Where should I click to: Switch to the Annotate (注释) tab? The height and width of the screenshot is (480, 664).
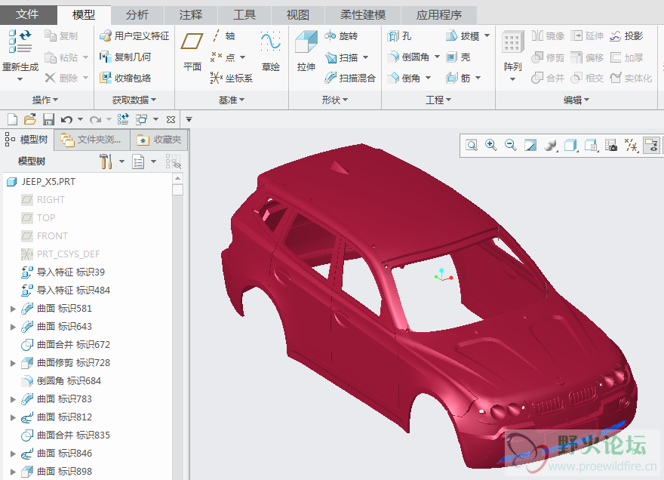click(191, 15)
